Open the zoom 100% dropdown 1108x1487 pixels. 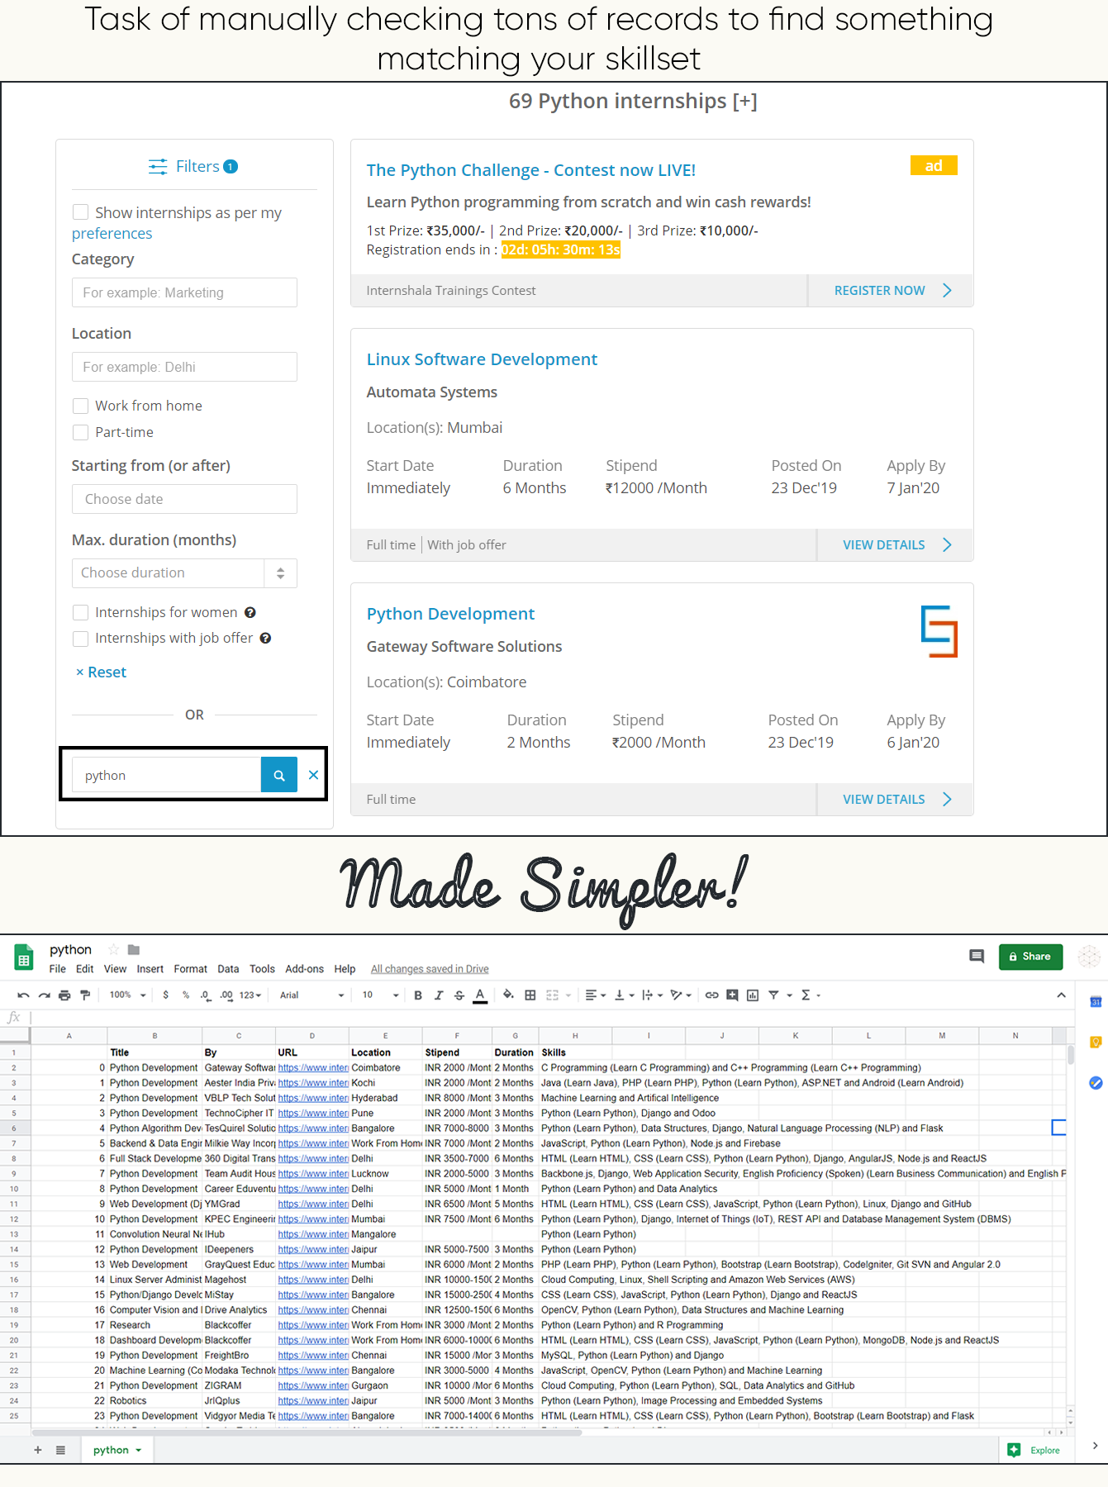(127, 995)
